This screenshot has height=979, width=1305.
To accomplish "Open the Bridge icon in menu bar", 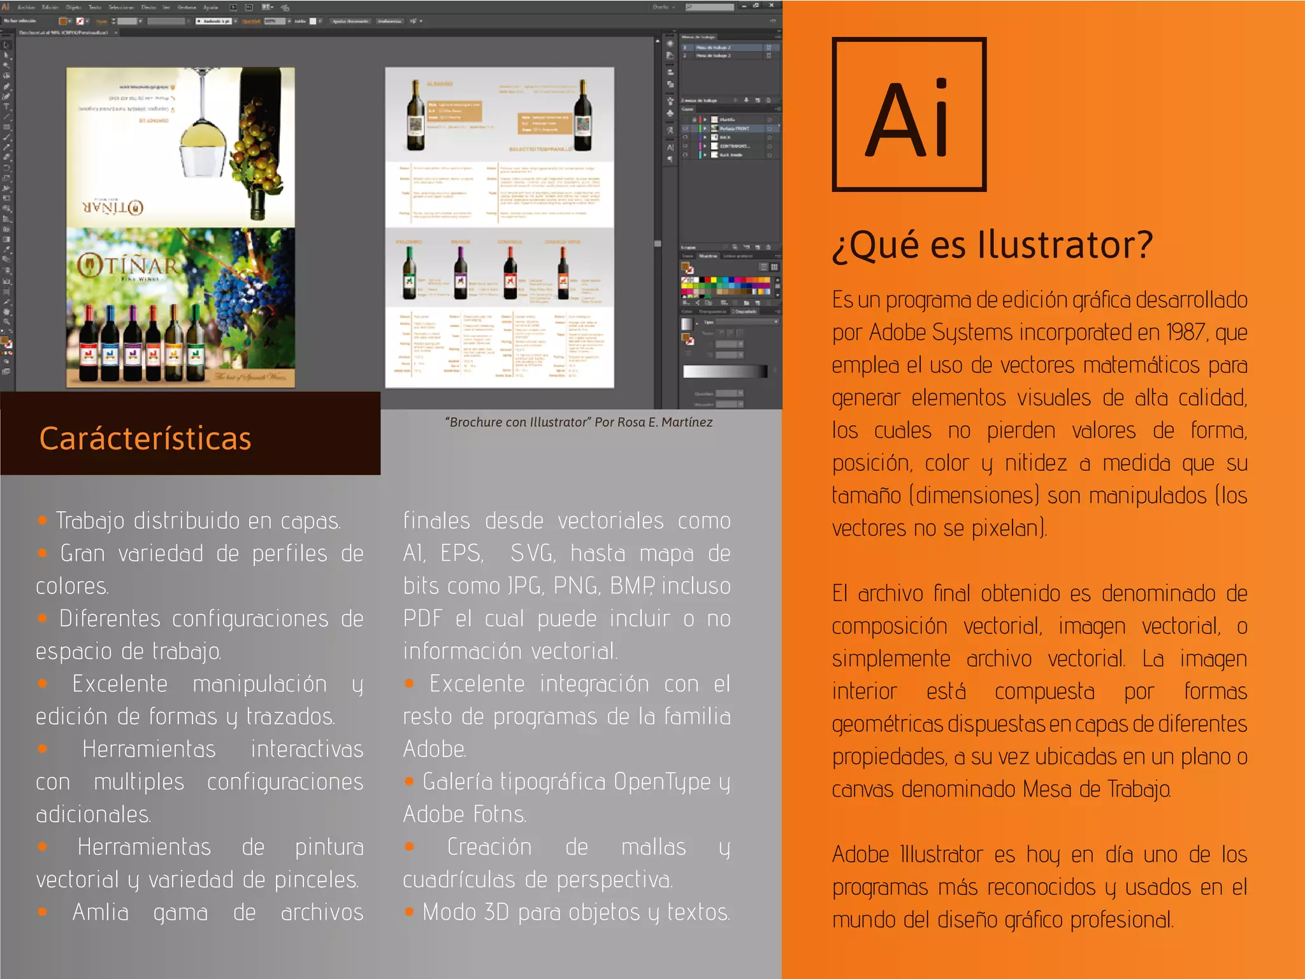I will tap(234, 7).
